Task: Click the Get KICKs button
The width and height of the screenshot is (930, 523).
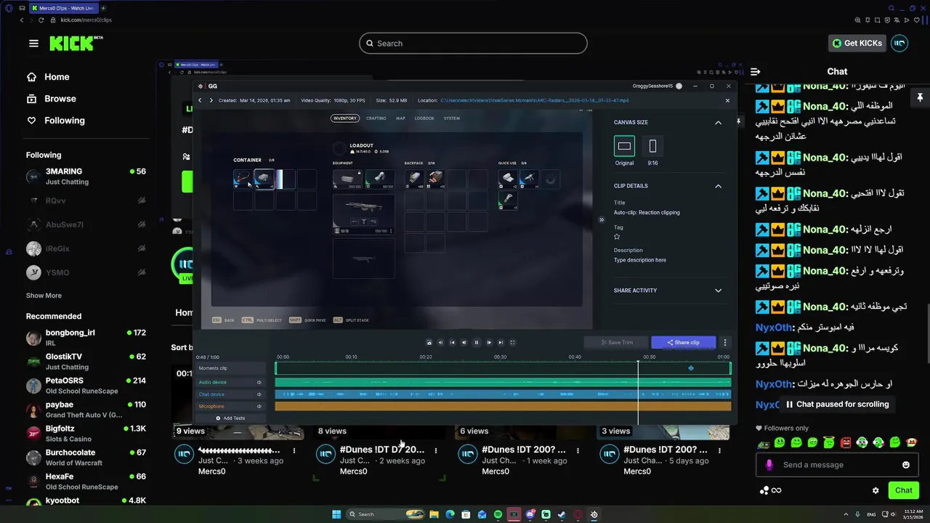Action: point(857,44)
